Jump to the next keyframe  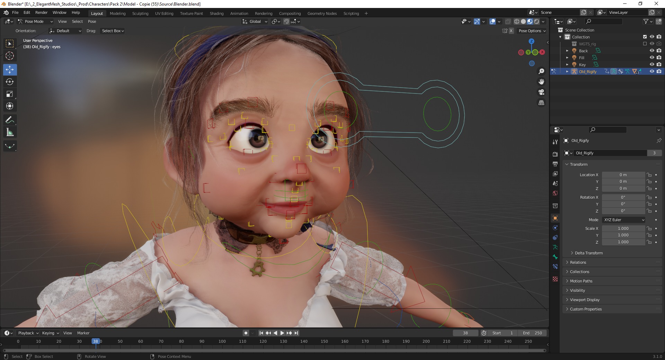pos(289,333)
